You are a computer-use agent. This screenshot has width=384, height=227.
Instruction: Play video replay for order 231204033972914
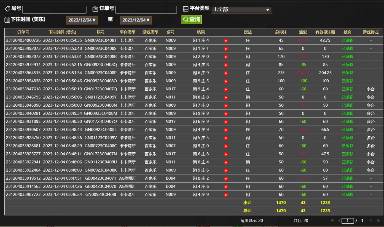(x=226, y=65)
